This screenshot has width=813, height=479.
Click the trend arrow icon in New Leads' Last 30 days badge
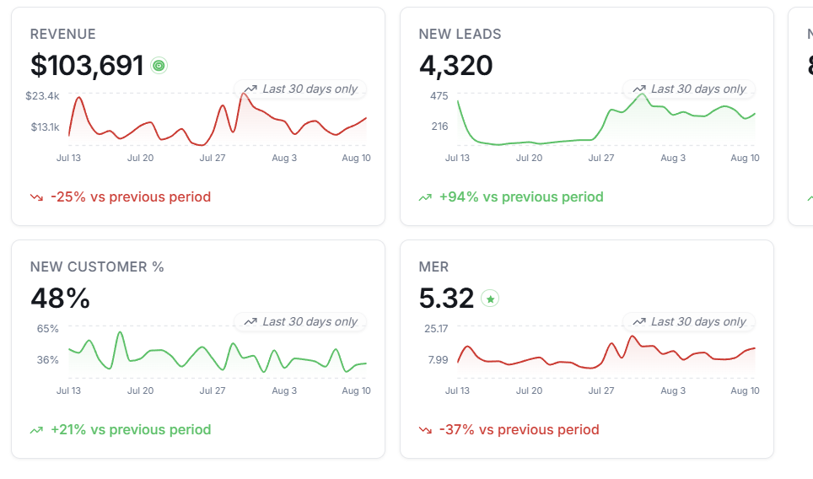pyautogui.click(x=639, y=89)
